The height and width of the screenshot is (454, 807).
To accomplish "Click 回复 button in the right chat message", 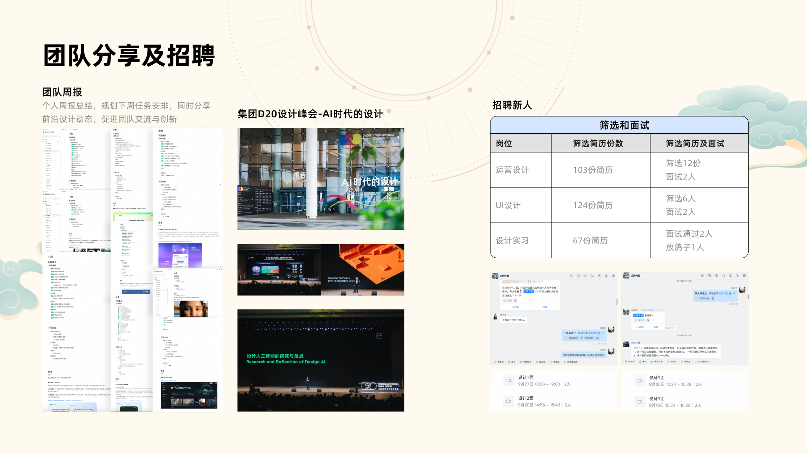I will point(656,327).
